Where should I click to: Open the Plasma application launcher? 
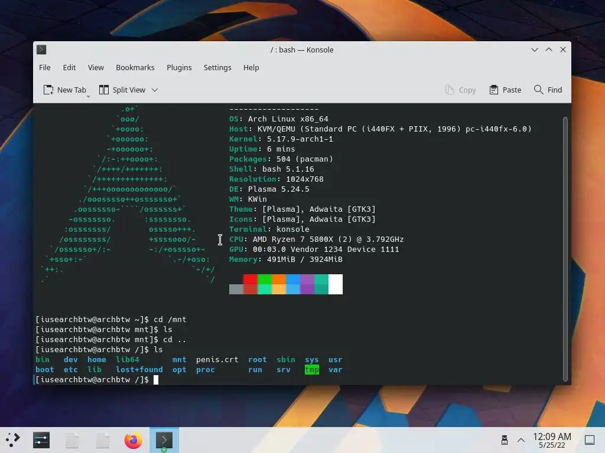(x=13, y=440)
